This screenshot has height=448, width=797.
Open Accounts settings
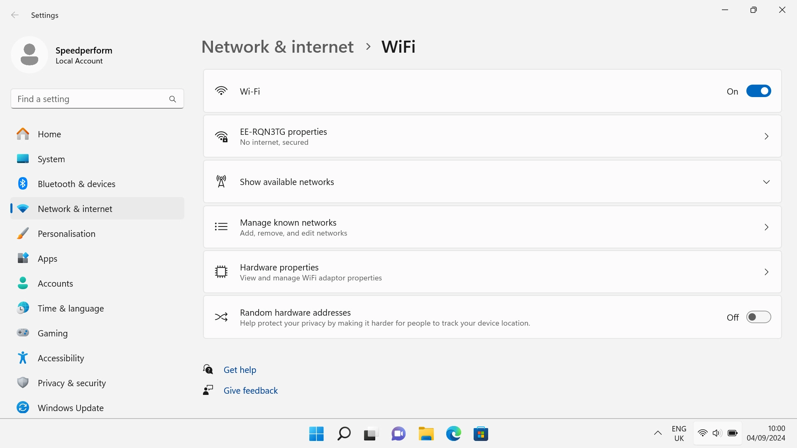(x=54, y=283)
